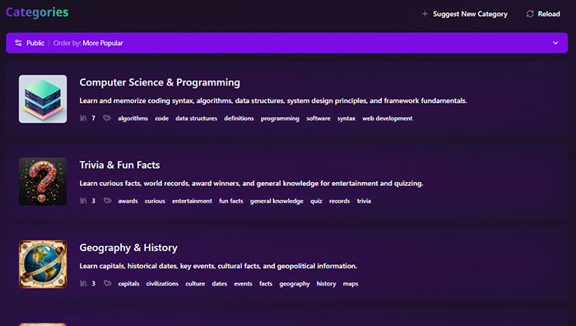Click the data structures tag
The height and width of the screenshot is (326, 576).
point(196,119)
